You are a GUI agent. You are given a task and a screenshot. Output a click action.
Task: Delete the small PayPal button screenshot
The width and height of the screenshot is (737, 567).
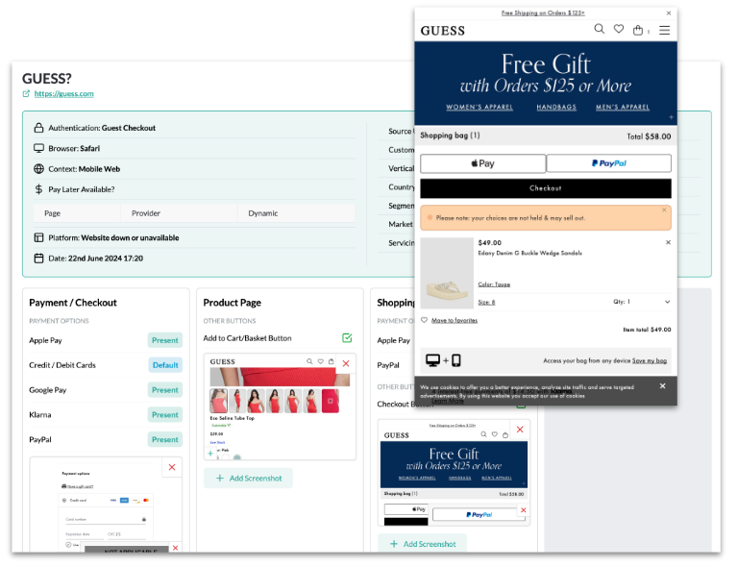click(x=524, y=510)
